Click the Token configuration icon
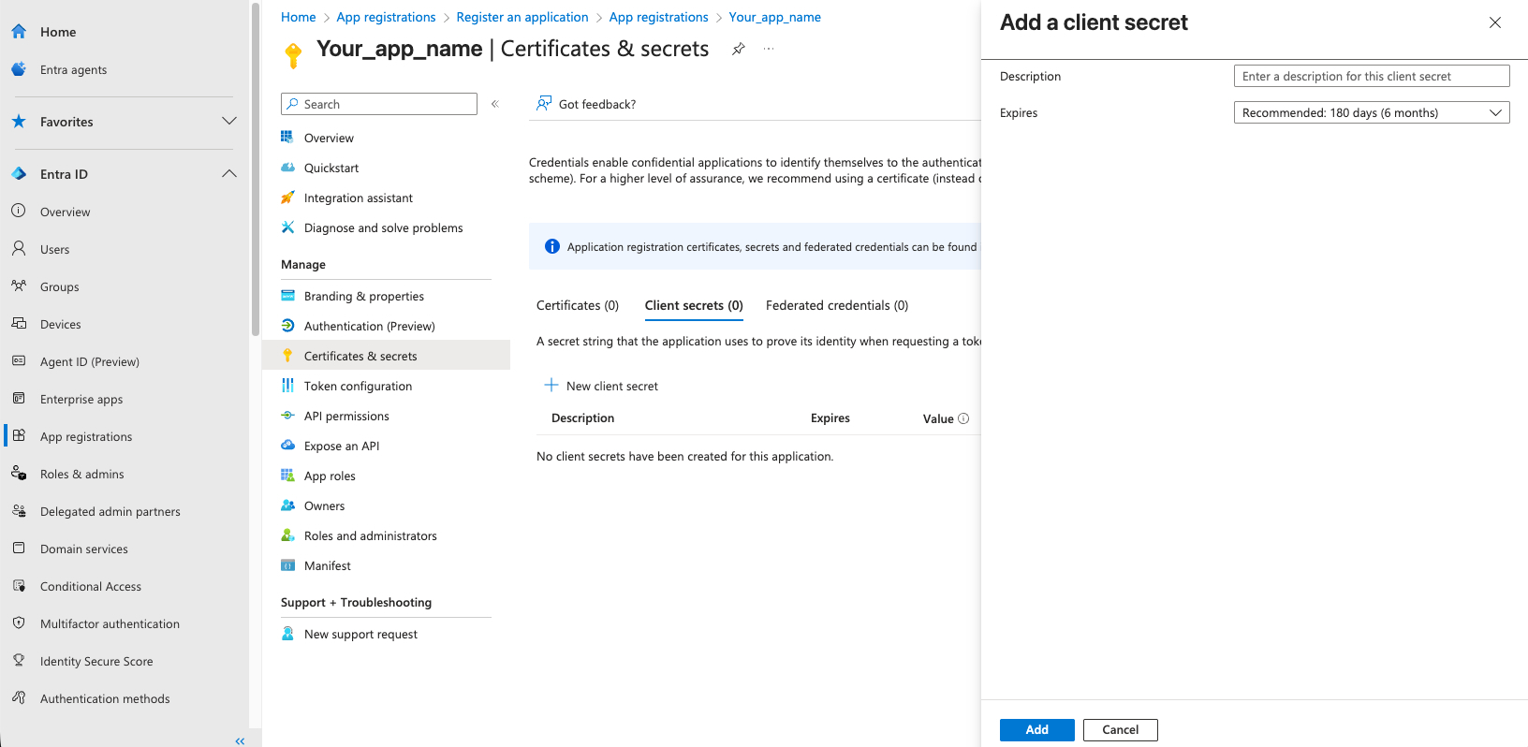Image resolution: width=1528 pixels, height=747 pixels. 288,386
